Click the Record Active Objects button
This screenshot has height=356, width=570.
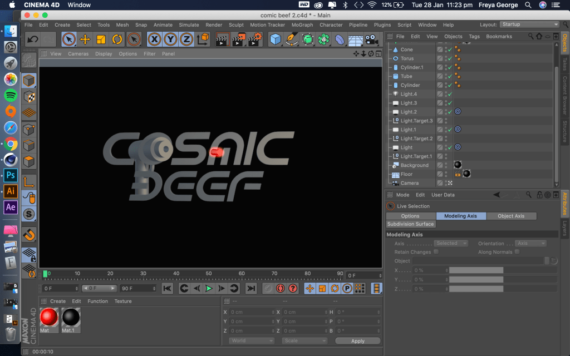click(x=281, y=289)
